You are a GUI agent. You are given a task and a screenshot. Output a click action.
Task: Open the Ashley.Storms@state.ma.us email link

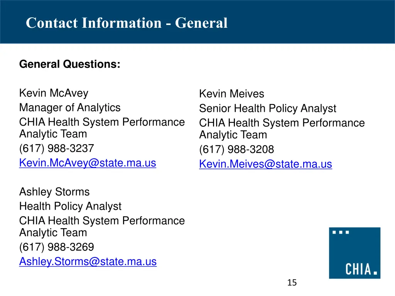coord(88,262)
